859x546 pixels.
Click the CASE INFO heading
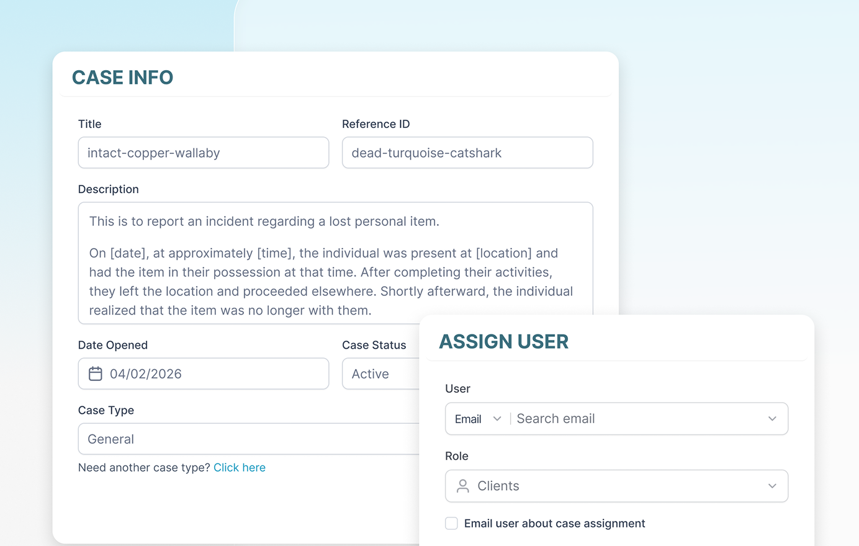click(122, 77)
